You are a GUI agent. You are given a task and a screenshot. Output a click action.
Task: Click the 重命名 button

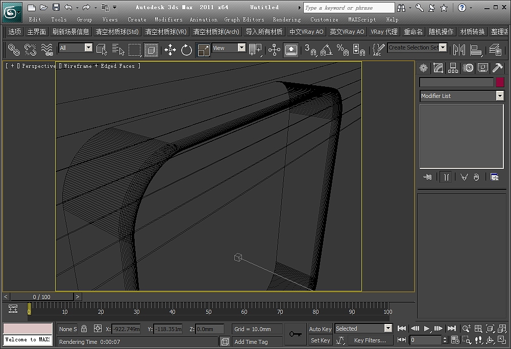click(x=413, y=32)
